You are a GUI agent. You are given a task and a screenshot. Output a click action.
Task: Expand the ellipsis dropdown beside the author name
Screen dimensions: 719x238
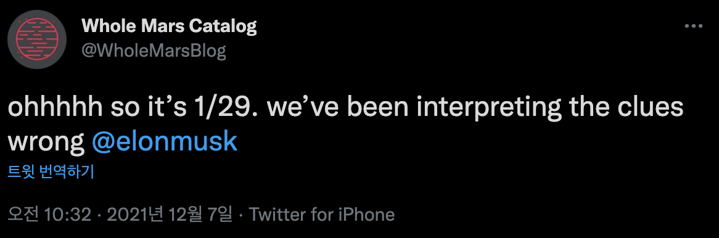(693, 27)
